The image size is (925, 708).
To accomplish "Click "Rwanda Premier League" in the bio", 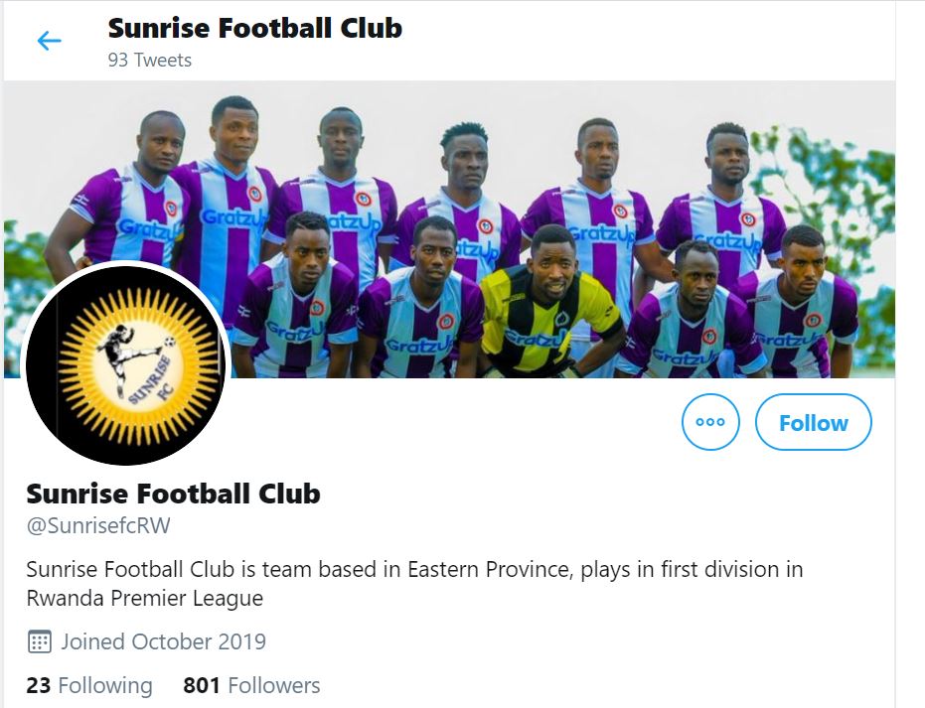I will pos(145,599).
